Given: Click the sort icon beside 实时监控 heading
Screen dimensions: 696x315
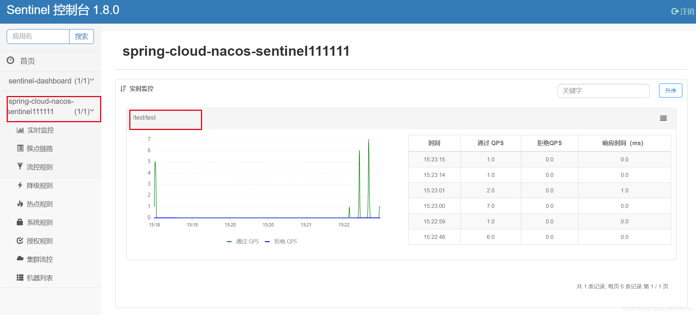Looking at the screenshot, I should click(x=123, y=89).
